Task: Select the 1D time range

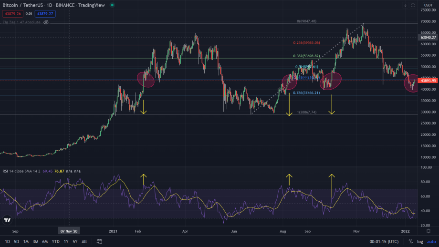Action: click(7, 241)
